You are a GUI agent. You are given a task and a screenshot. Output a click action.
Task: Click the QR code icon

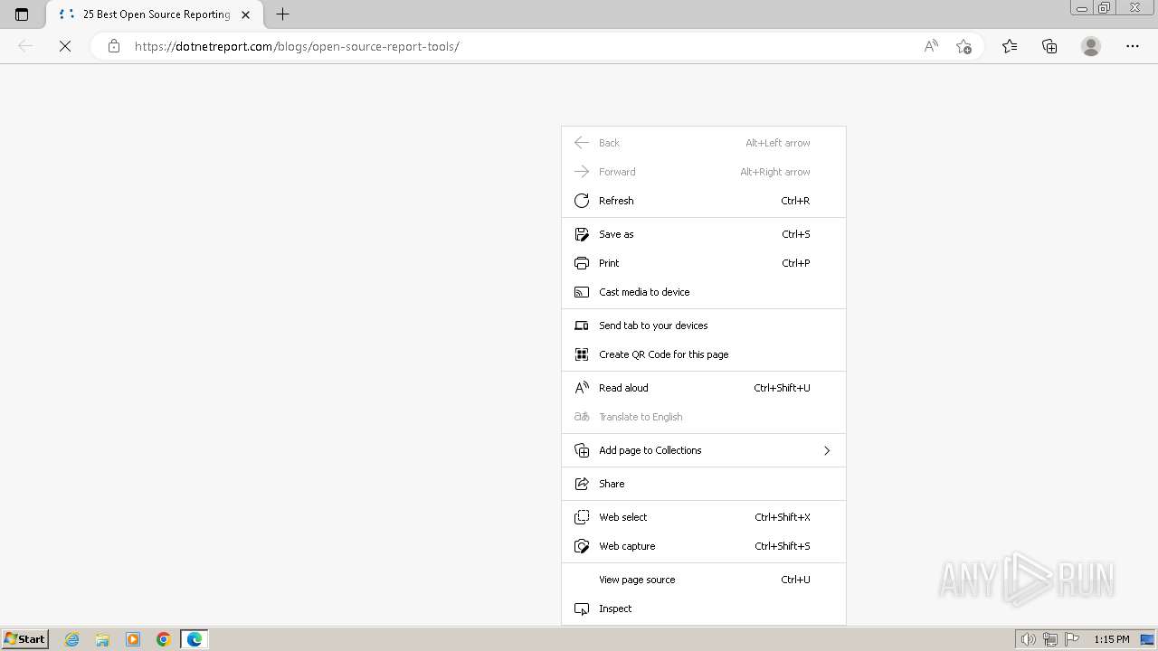pos(582,354)
